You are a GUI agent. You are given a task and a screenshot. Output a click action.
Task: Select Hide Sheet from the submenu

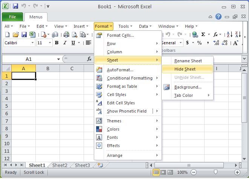[x=185, y=69]
